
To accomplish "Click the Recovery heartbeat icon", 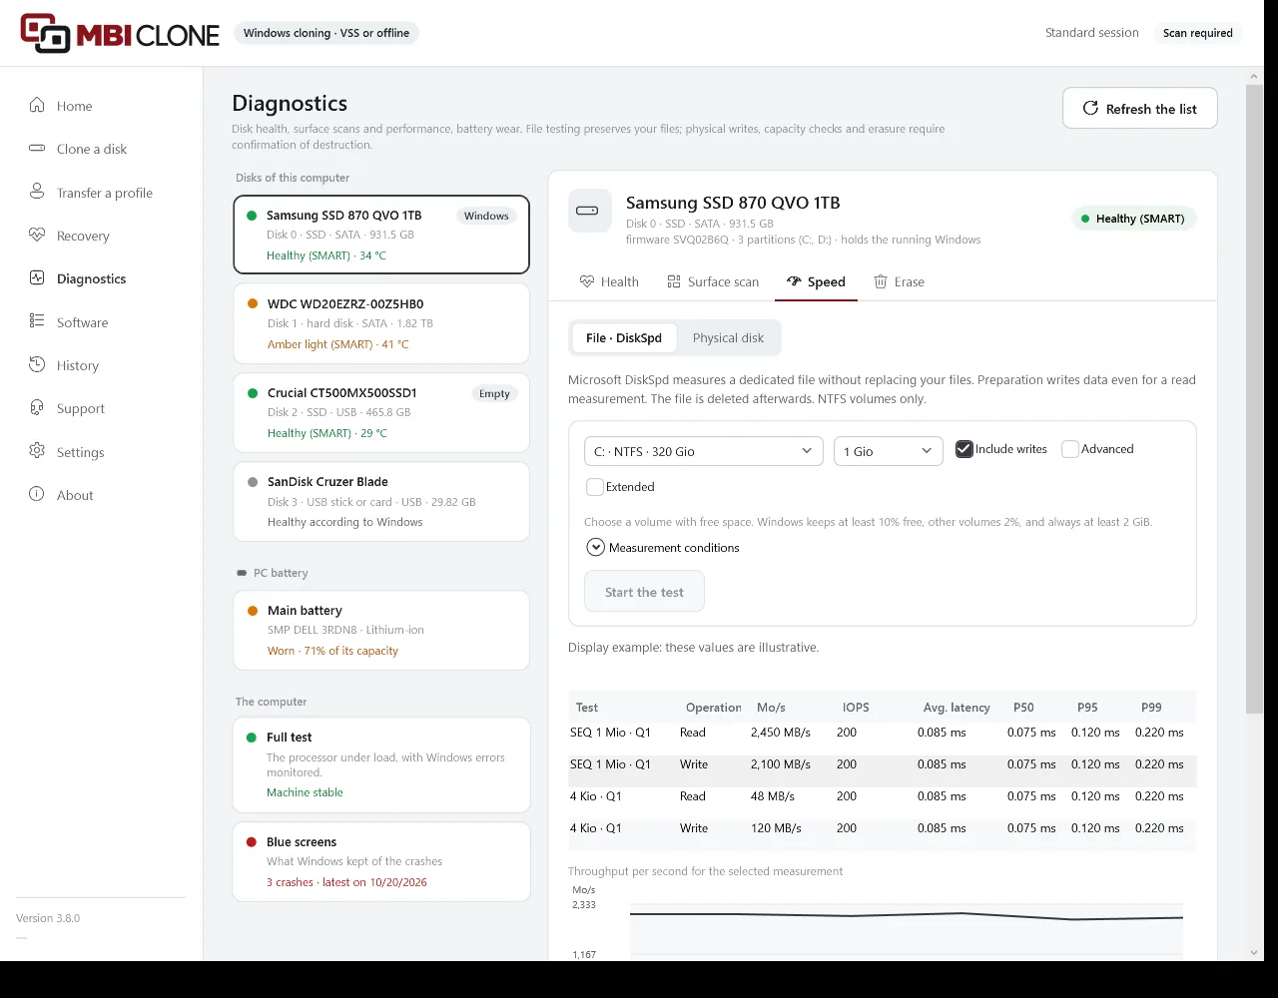I will pos(37,236).
